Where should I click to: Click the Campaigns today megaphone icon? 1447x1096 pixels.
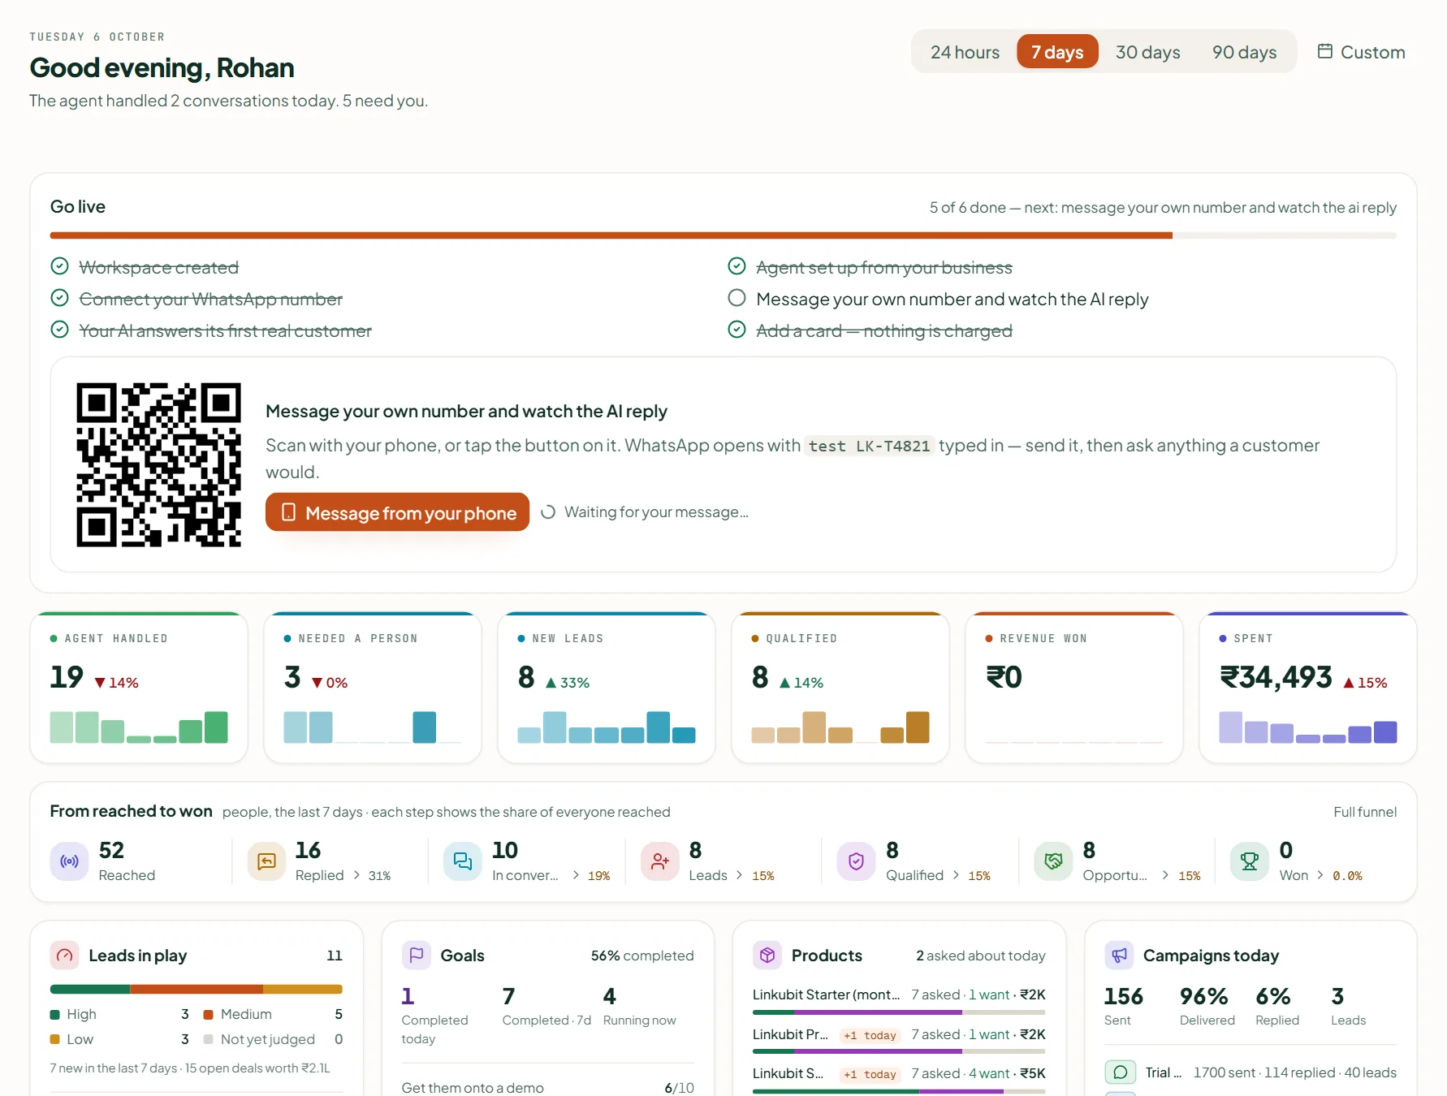[x=1119, y=956]
